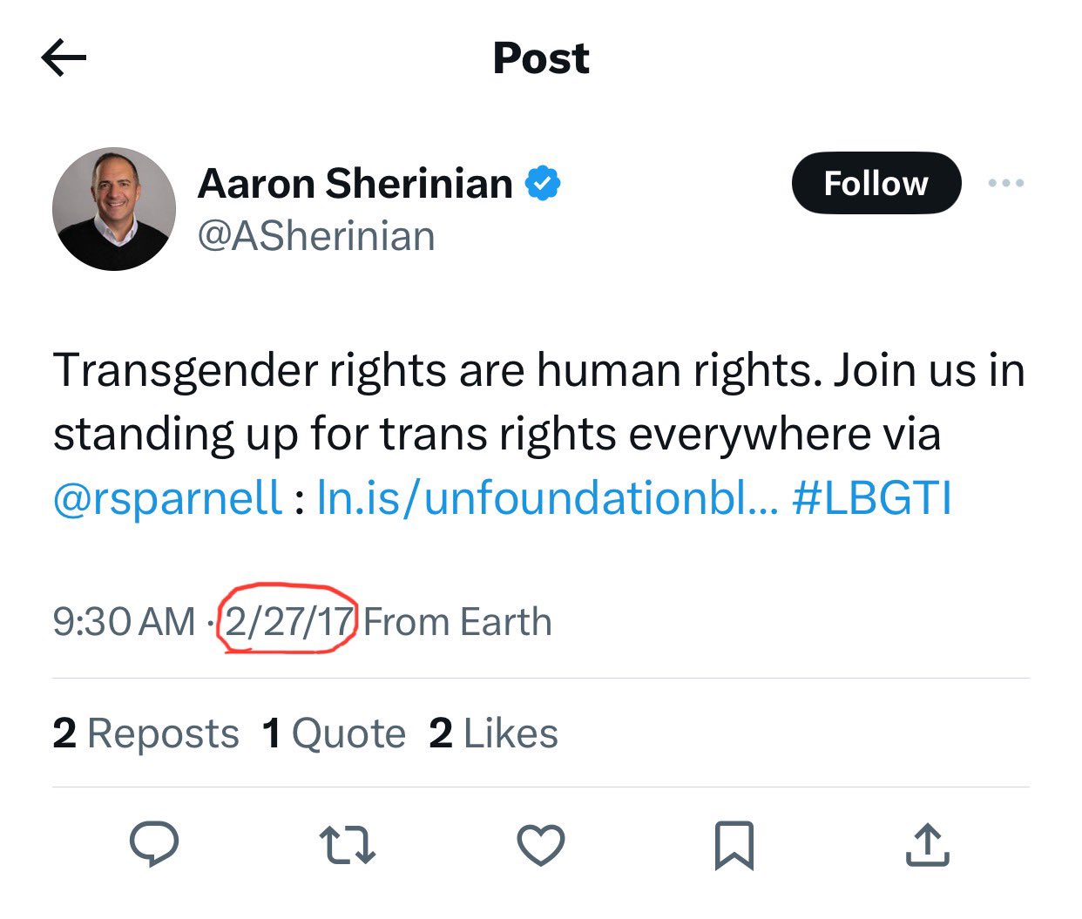The image size is (1082, 919).
Task: View the 1 Quote list
Action: coord(334,733)
